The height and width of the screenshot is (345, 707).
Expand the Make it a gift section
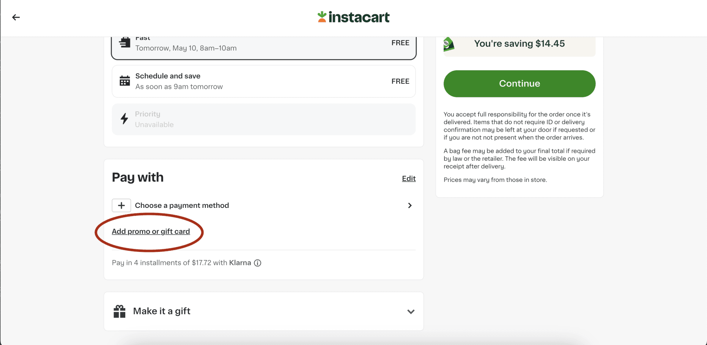[264, 311]
